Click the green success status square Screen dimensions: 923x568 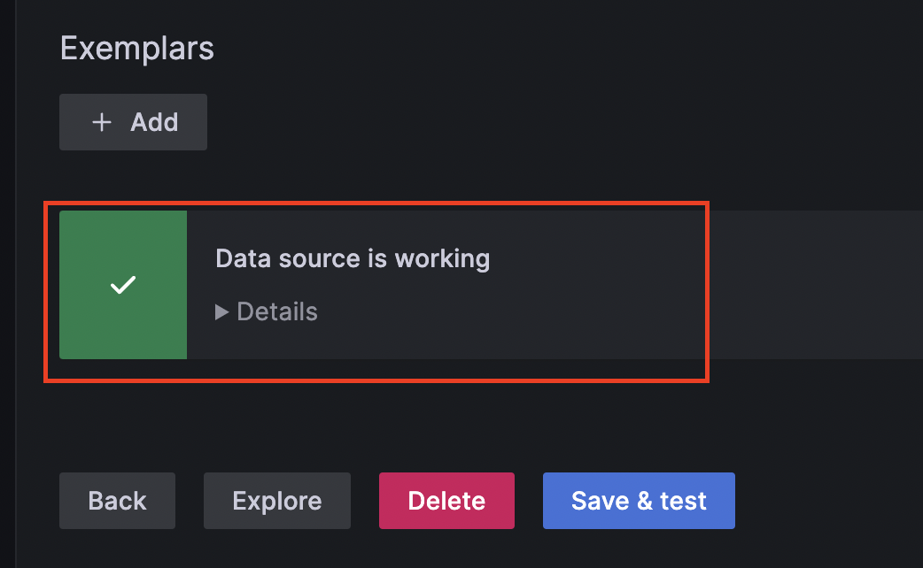pyautogui.click(x=123, y=285)
